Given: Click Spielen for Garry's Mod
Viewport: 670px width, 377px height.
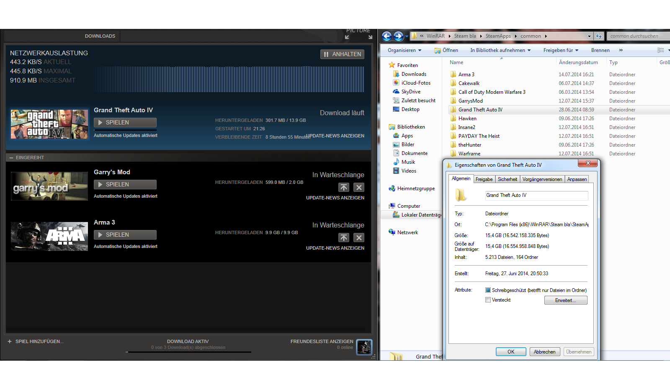Looking at the screenshot, I should point(125,184).
